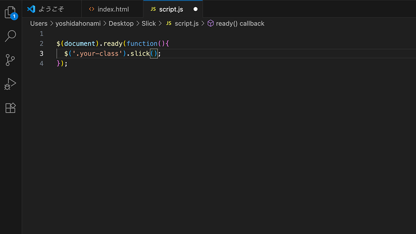The width and height of the screenshot is (416, 234).
Task: Click the JS icon on script.js tab
Action: 153,9
